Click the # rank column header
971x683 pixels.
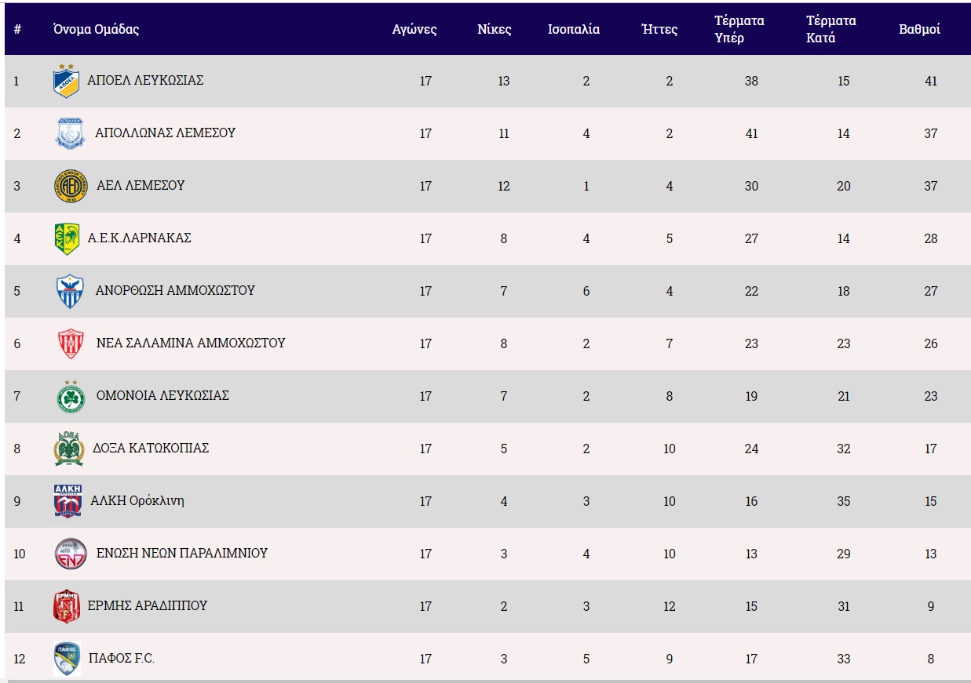17,30
